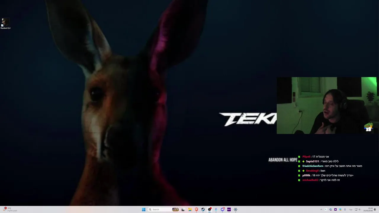Click the security shield tray icon
The image size is (379, 213).
pos(340,209)
